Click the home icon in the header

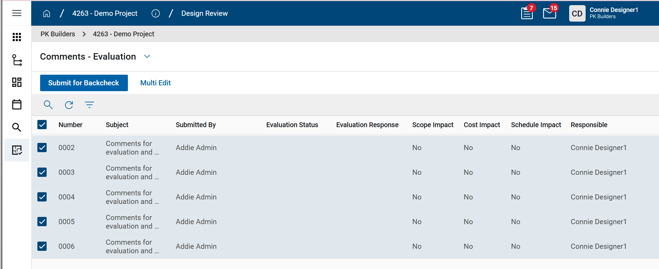pos(47,13)
